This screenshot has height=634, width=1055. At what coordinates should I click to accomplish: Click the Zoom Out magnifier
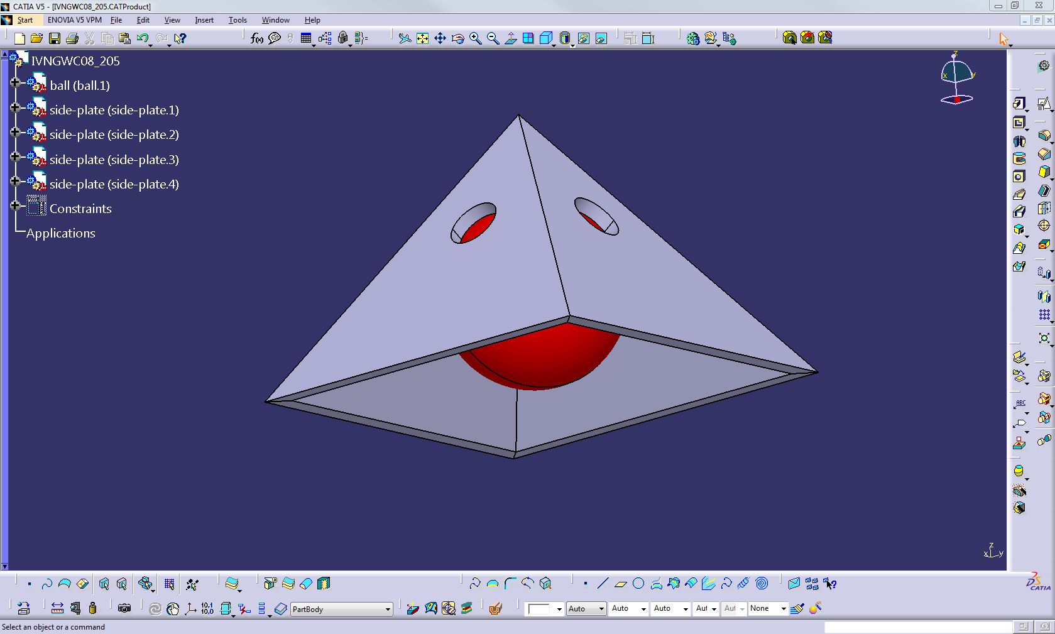(x=493, y=38)
